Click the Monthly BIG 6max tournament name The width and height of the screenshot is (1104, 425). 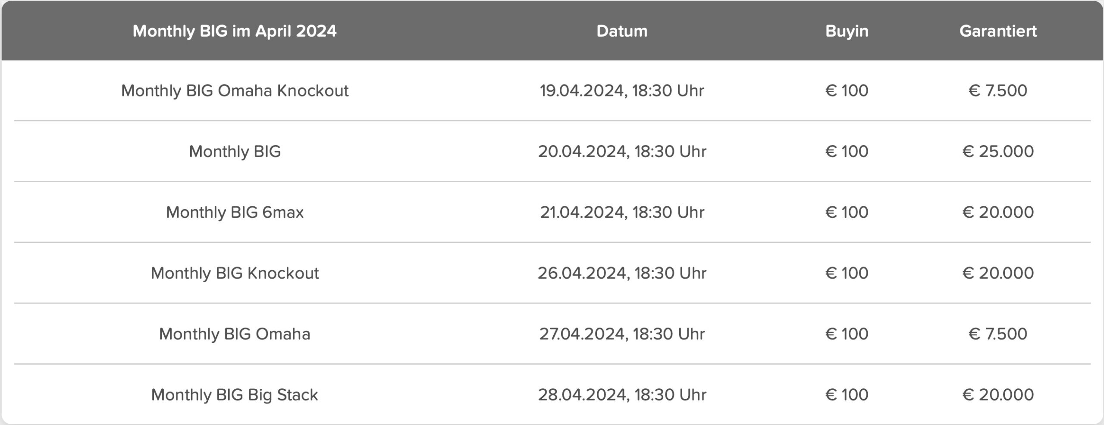(235, 212)
